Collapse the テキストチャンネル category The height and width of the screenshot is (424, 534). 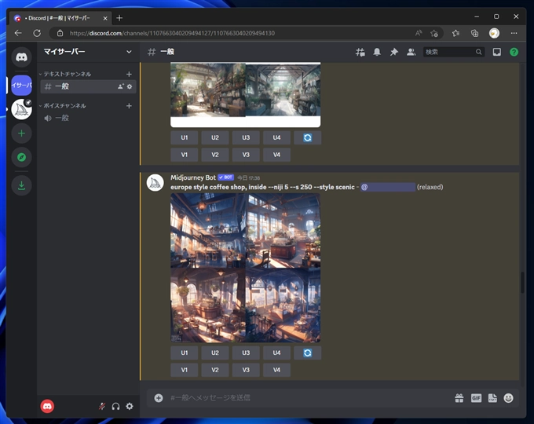point(65,74)
